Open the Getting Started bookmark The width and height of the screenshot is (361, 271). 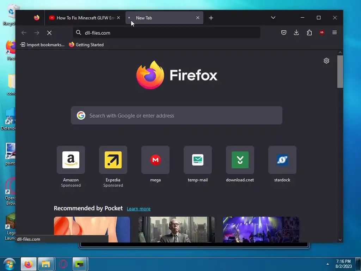[x=86, y=45]
